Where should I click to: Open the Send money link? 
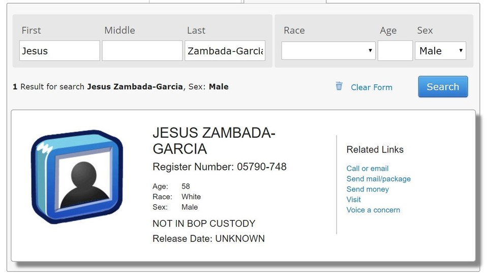coord(368,190)
